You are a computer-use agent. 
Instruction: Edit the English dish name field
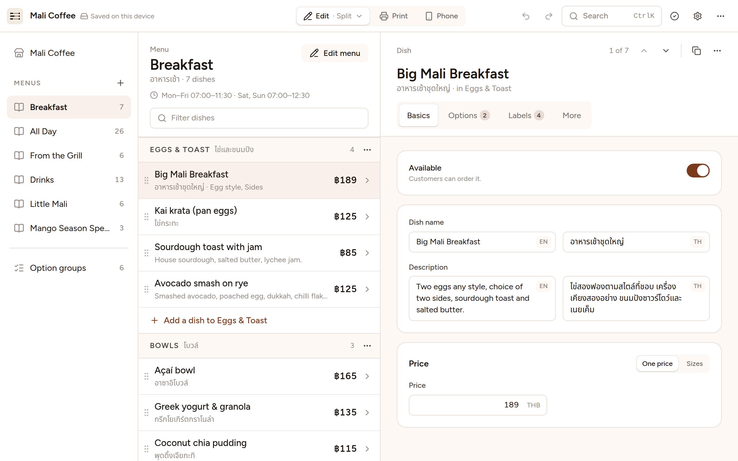click(x=482, y=242)
